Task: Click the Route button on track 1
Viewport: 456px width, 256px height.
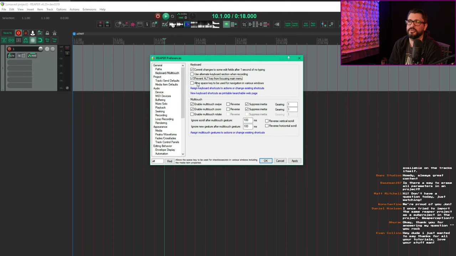Action: 11,55
